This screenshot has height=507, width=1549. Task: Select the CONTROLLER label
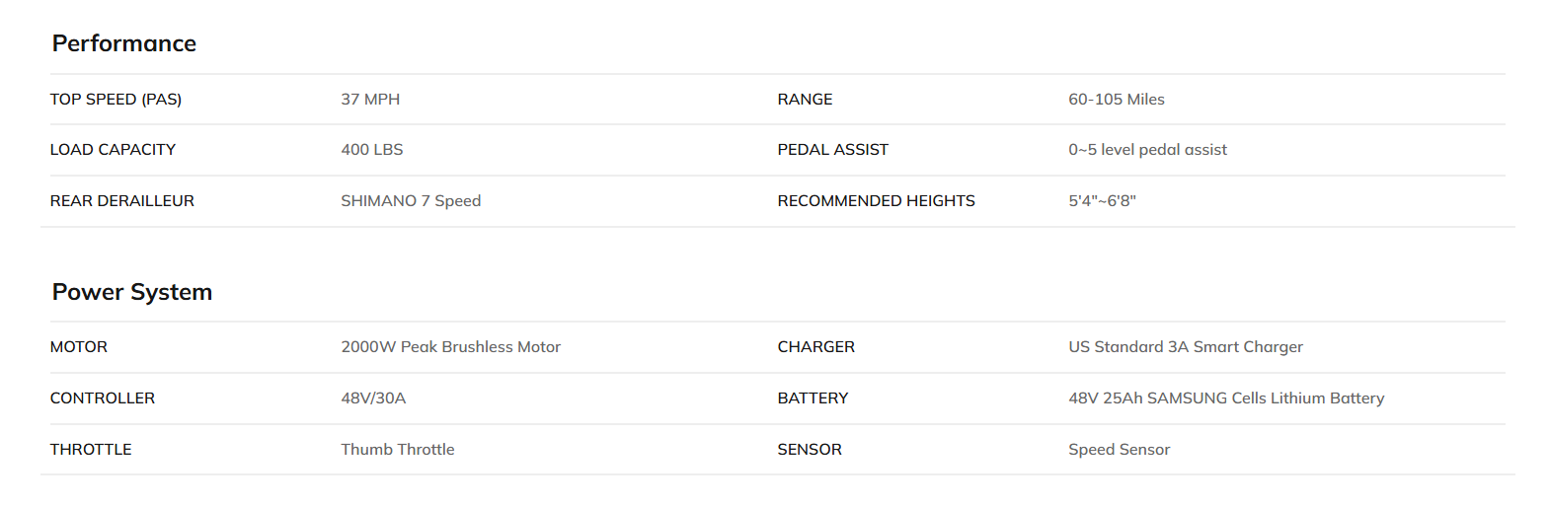102,398
